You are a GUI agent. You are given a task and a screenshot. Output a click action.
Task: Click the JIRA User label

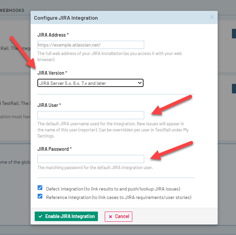[x=49, y=105]
